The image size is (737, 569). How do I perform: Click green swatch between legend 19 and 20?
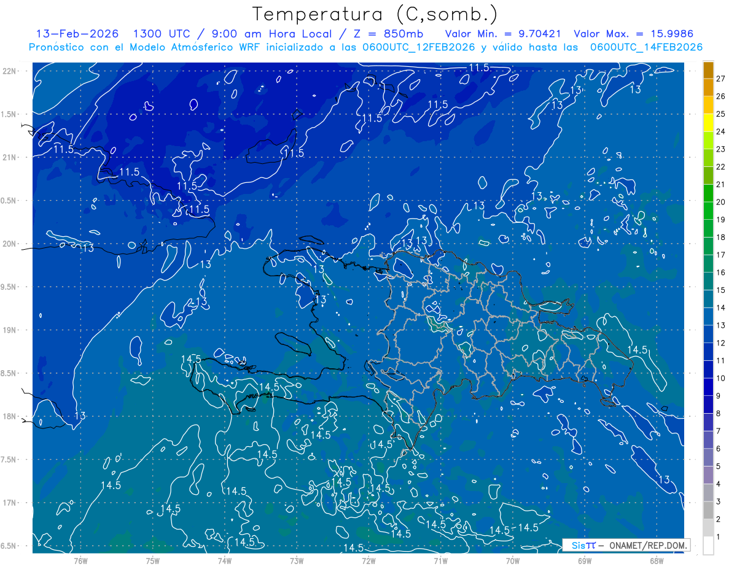coord(708,211)
